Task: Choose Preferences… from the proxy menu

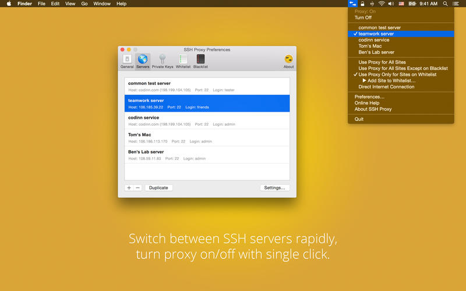Action: point(369,97)
